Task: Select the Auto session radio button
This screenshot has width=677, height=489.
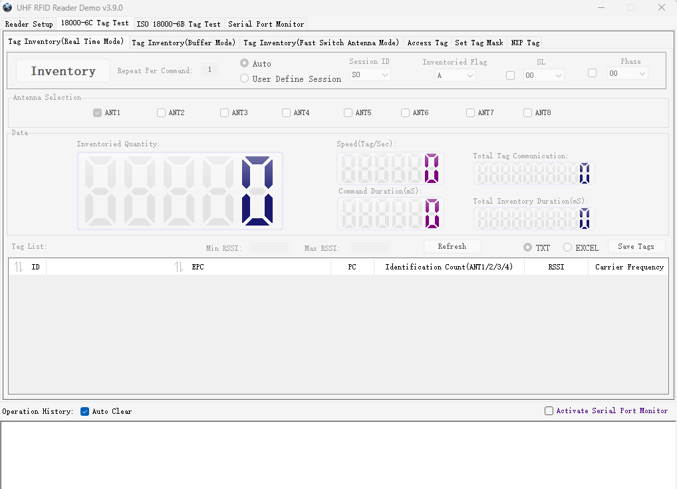Action: tap(244, 63)
